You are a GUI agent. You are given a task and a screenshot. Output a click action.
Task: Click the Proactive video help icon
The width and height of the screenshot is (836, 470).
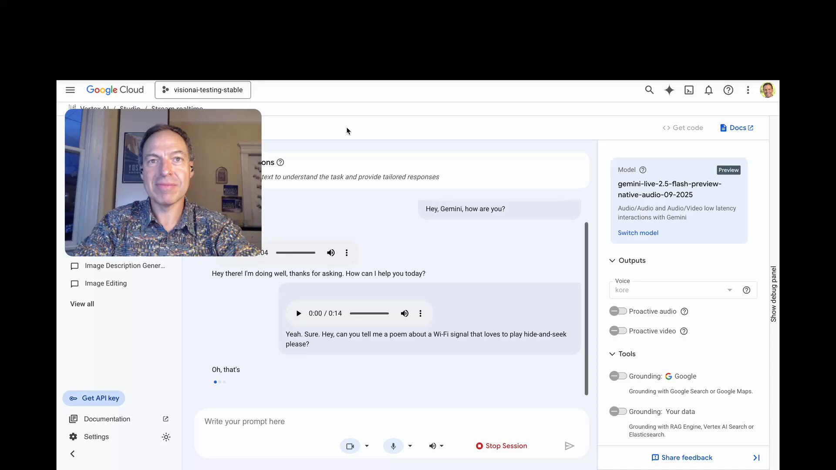[x=684, y=331]
